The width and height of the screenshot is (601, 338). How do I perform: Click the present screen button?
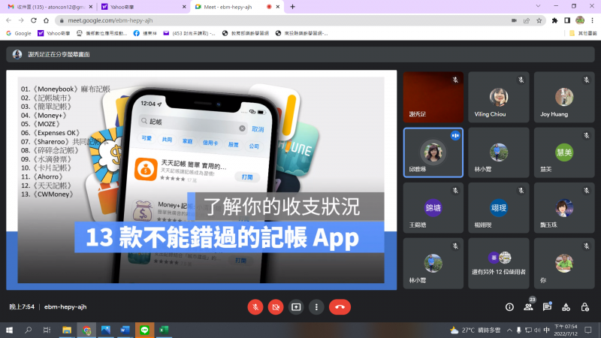pos(296,307)
